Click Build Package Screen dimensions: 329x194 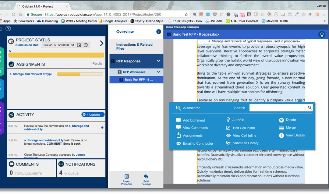146,180
